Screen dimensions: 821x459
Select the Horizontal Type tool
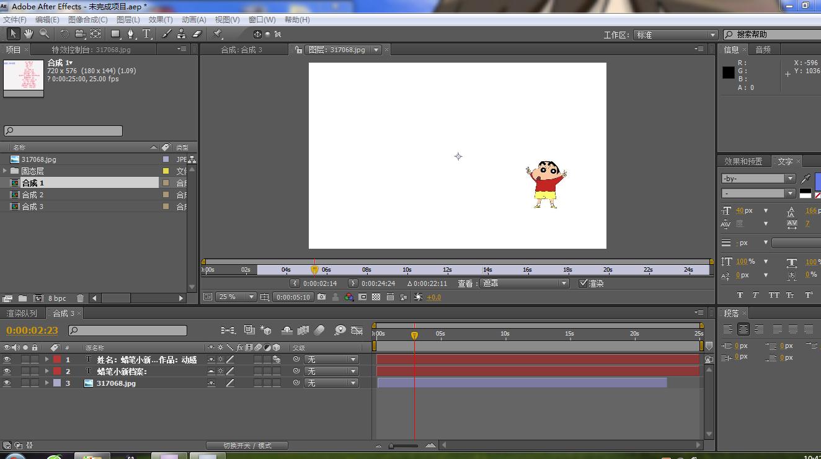147,33
